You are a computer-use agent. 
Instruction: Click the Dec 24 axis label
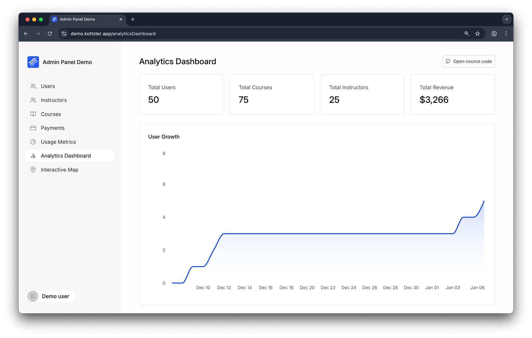pyautogui.click(x=349, y=288)
